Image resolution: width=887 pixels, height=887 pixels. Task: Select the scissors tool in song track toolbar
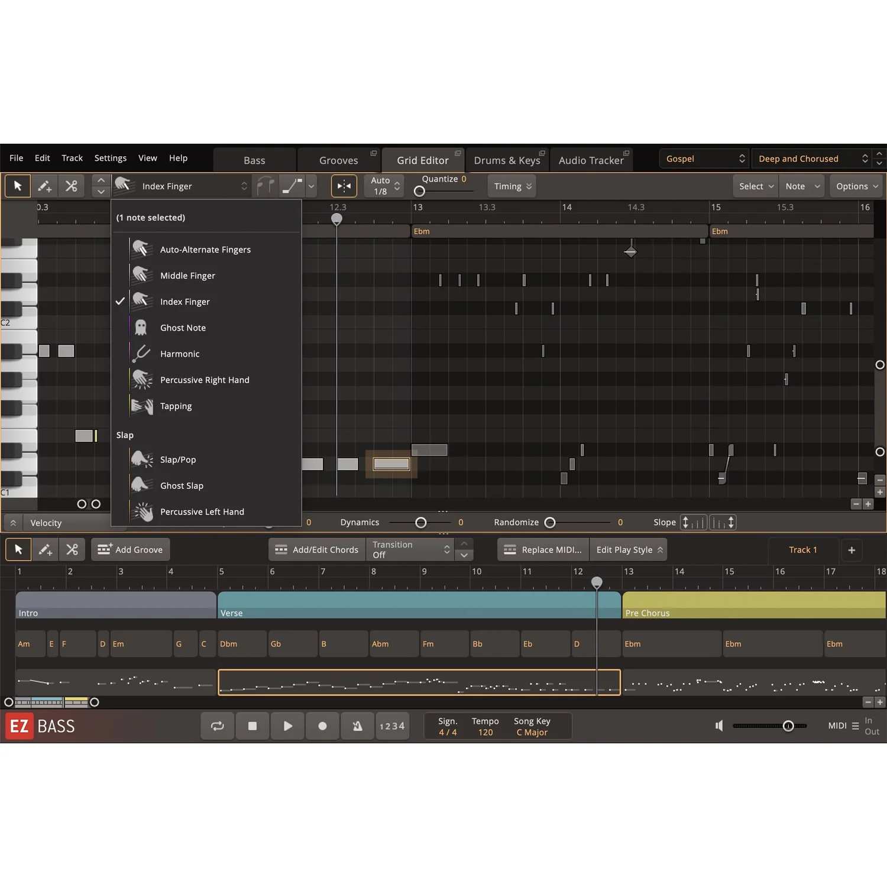click(72, 549)
